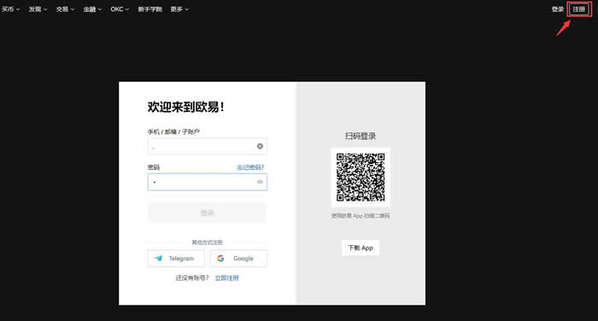Click the 下载 App button
Screen dimensions: 598x321
tap(361, 248)
